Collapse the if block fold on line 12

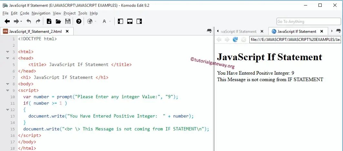click(8, 110)
